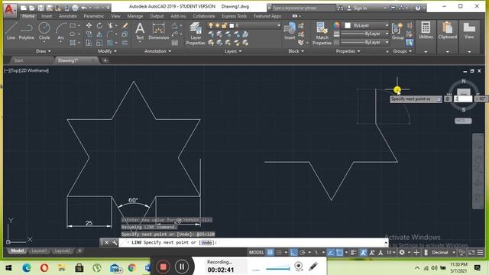Click MODEL button in status bar
Screen dimensions: 489x275
point(257,253)
